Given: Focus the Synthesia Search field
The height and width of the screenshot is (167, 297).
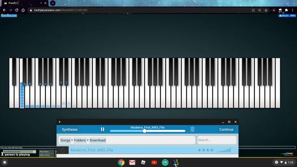Looking at the screenshot, I should 217,140.
